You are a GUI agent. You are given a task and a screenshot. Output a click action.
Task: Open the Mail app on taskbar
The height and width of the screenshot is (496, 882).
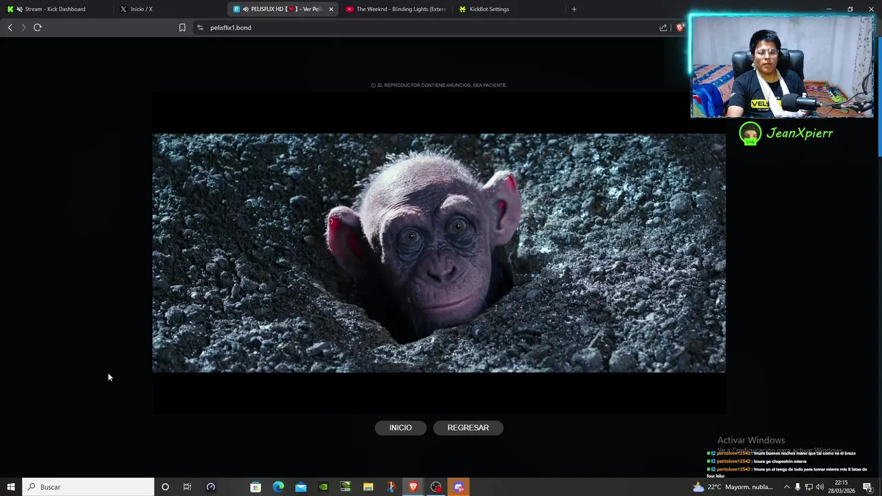(x=301, y=487)
